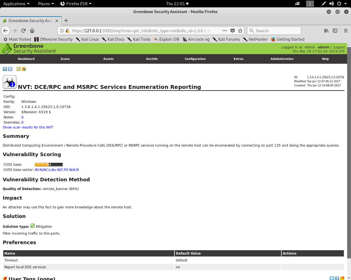Click the Notes count link 0
The width and height of the screenshot is (351, 280).
tap(22, 117)
